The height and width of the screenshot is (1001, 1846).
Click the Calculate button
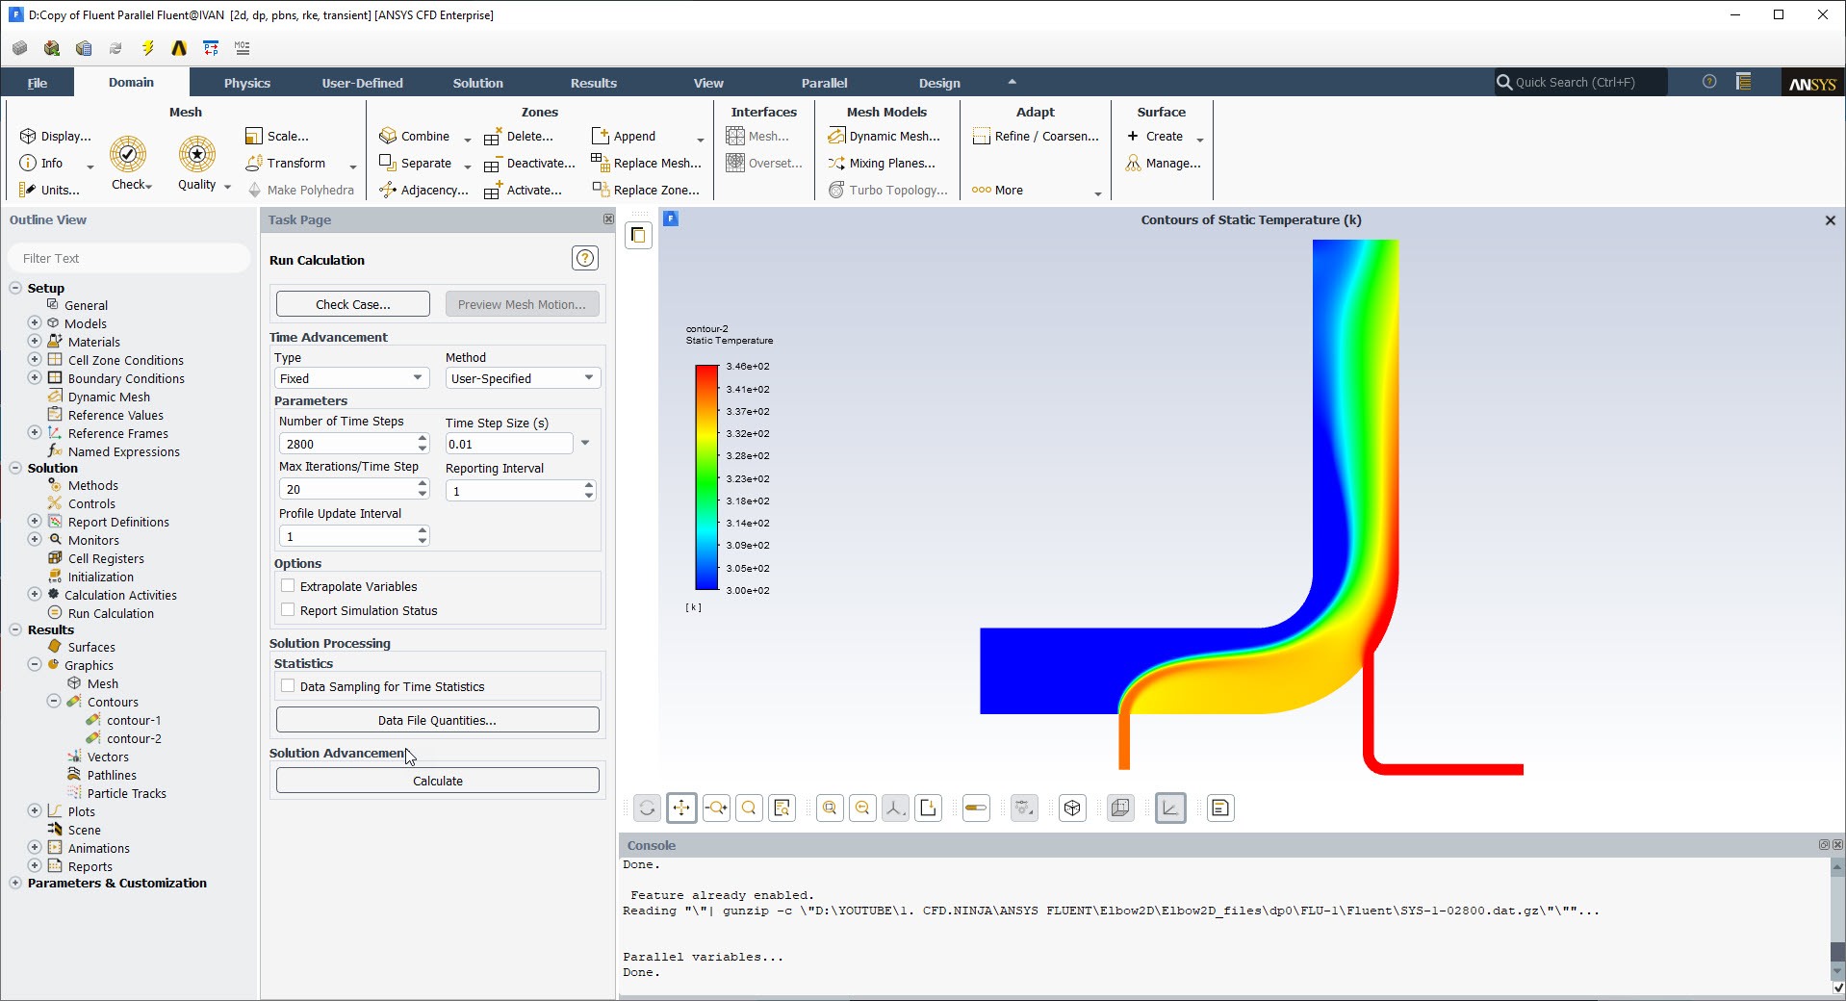point(436,780)
